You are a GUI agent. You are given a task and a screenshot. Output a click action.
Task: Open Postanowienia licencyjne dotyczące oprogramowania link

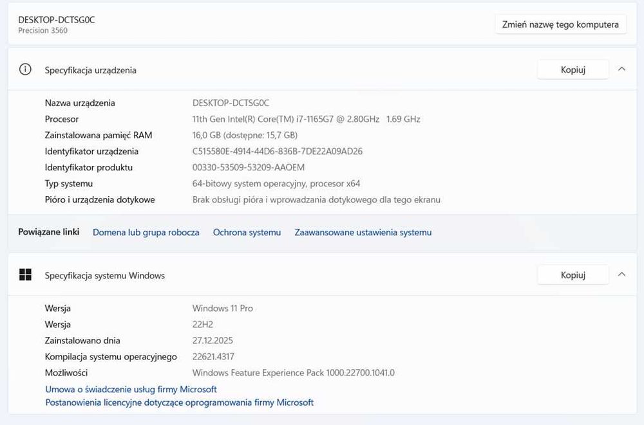tap(180, 402)
